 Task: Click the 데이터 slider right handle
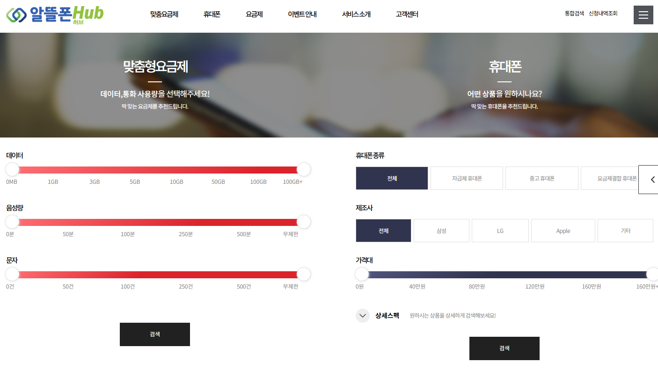(303, 169)
